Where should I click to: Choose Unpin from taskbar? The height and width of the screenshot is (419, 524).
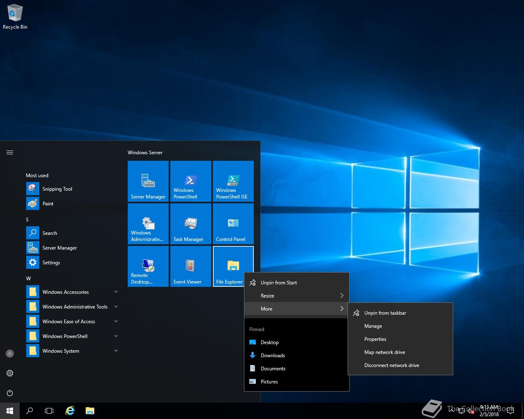pyautogui.click(x=400, y=313)
